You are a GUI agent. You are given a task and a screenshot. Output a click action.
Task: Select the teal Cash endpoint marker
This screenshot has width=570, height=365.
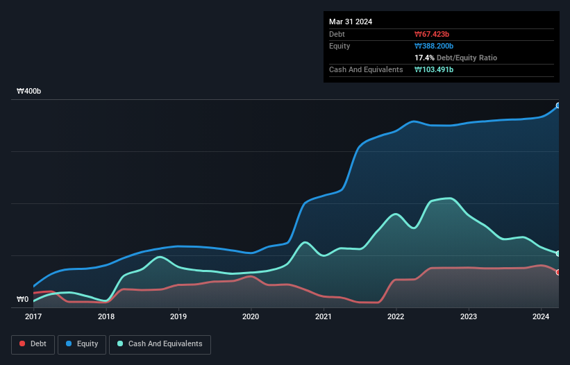(x=558, y=253)
